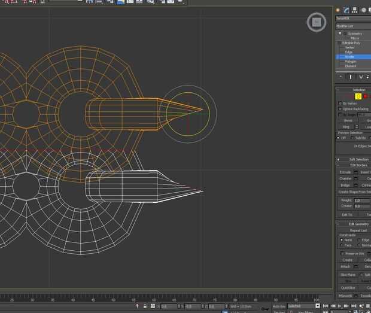Open the Modify panel tab icon
The image size is (371, 313).
pos(346,10)
